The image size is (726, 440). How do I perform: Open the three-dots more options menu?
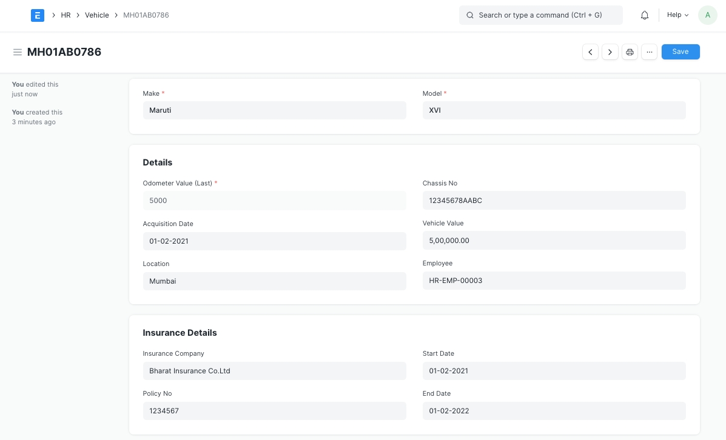coord(649,52)
